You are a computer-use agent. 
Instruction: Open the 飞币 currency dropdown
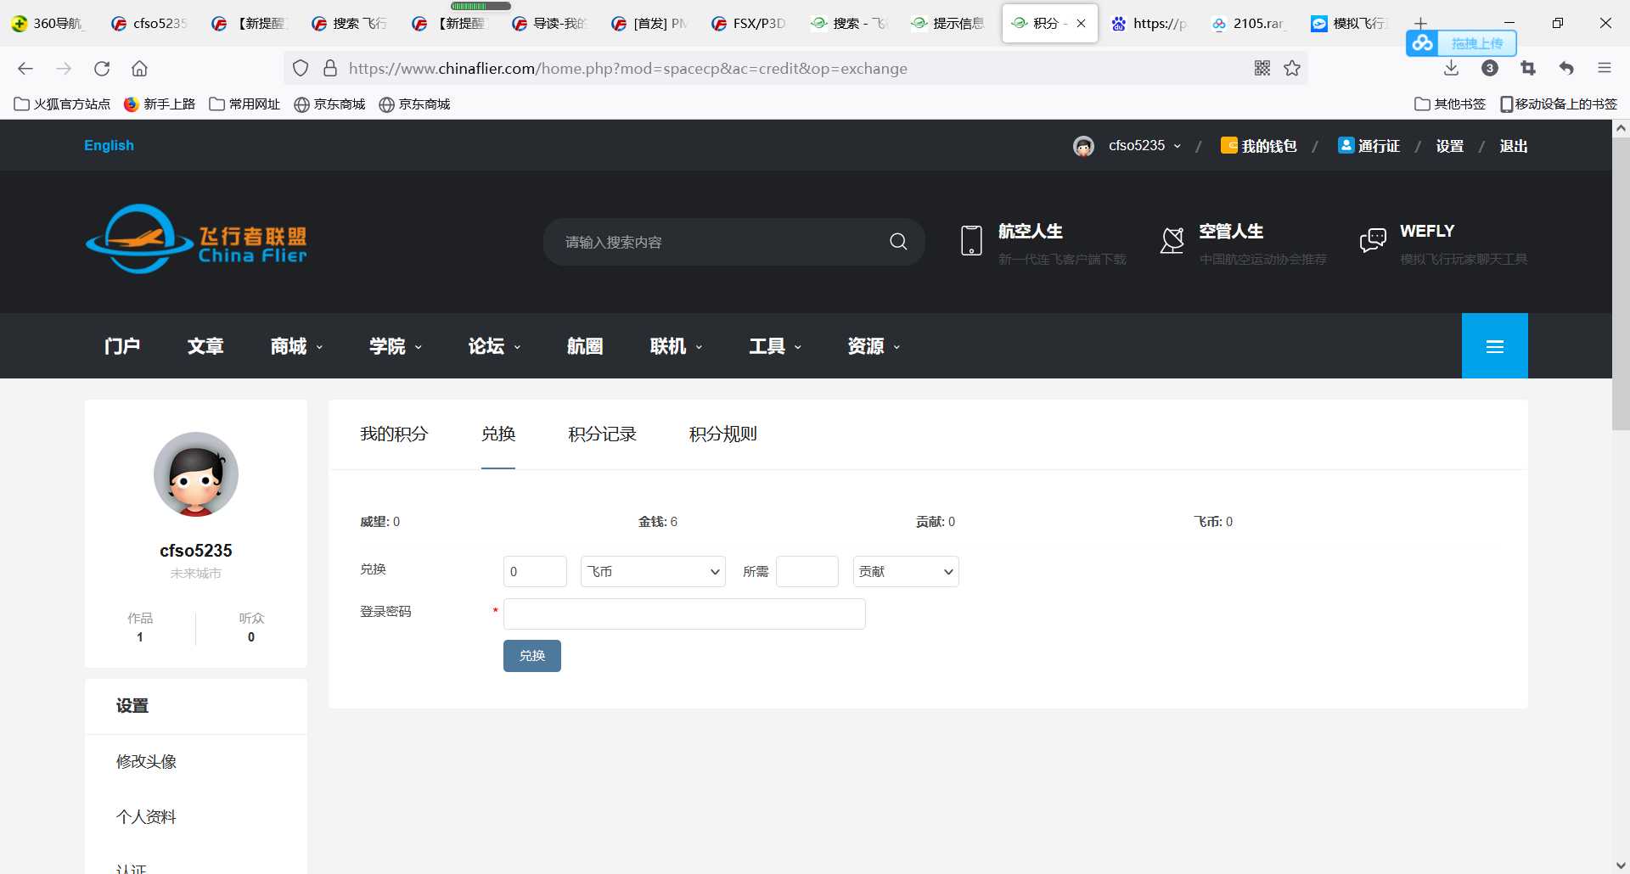[x=651, y=571]
